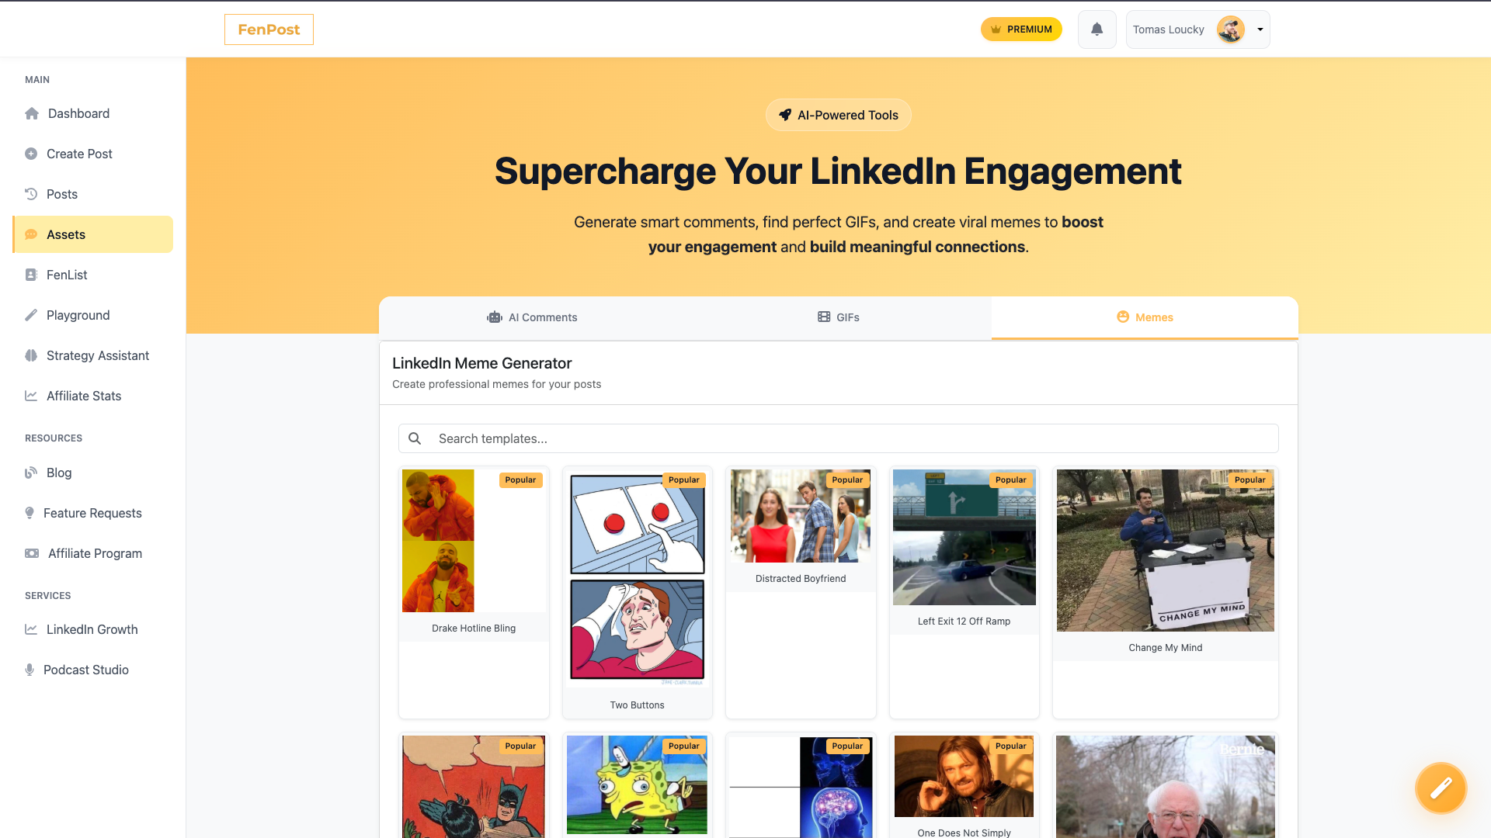The image size is (1491, 838).
Task: Click the smiley icon on Memes tab
Action: pos(1123,317)
